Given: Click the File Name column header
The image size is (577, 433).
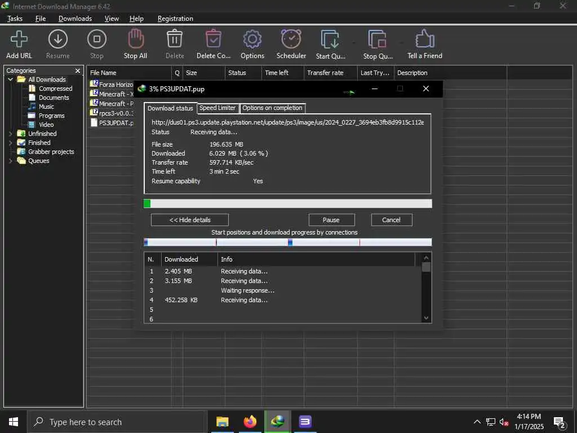Looking at the screenshot, I should click(x=130, y=73).
